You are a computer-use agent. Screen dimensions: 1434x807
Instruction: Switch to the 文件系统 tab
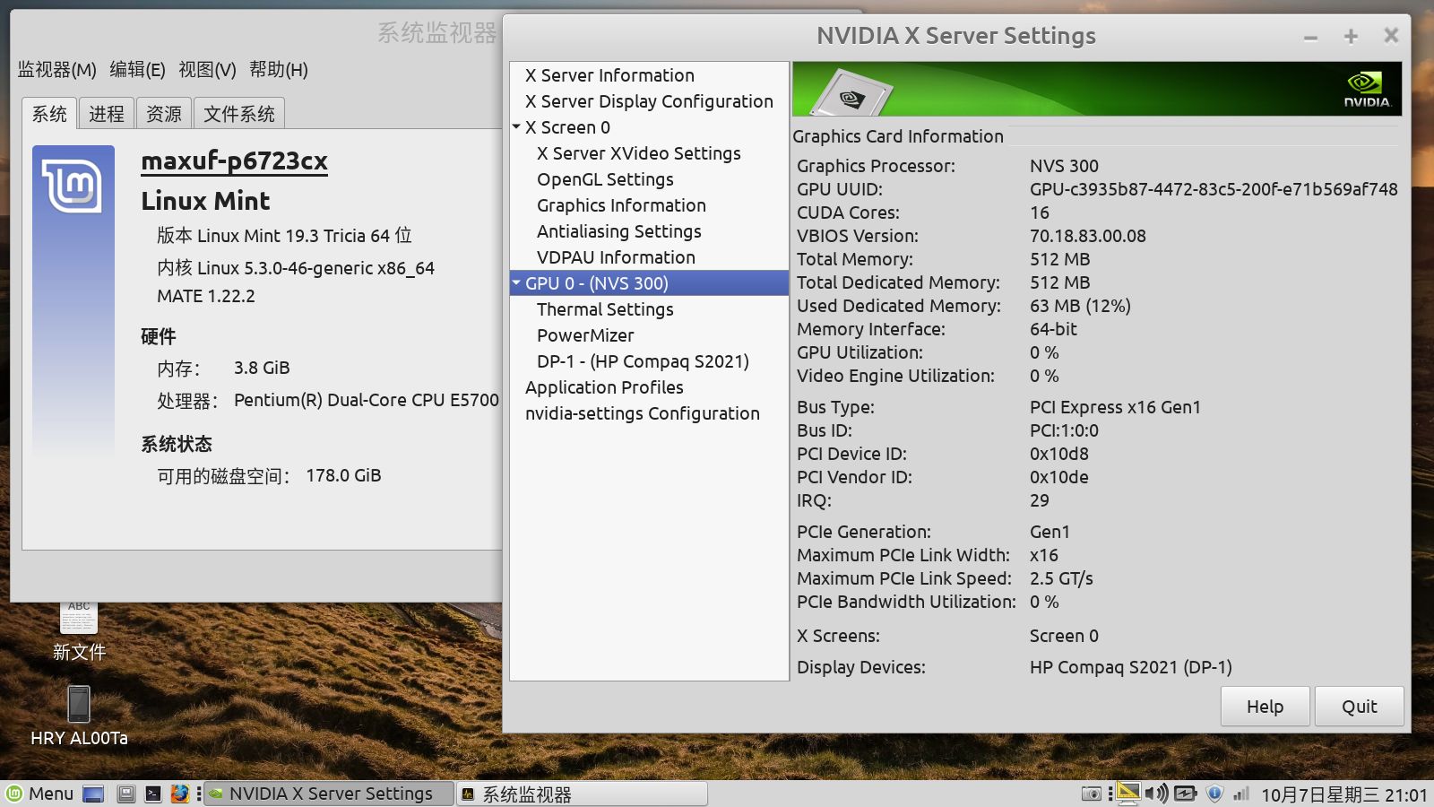pos(239,113)
